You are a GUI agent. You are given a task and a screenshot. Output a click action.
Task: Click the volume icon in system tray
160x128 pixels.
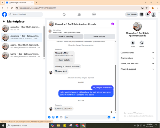[144, 125]
